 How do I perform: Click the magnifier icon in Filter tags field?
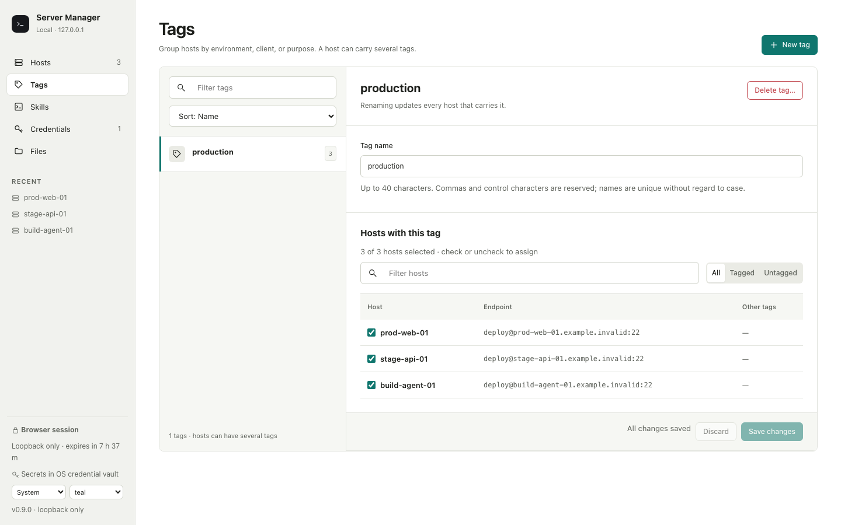point(181,87)
